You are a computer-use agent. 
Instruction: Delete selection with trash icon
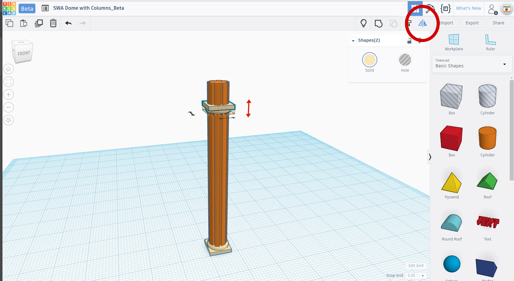pos(53,23)
